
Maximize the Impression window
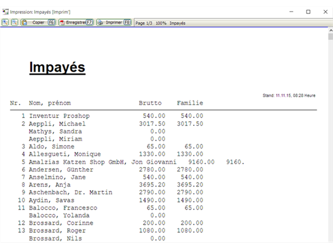coord(308,12)
